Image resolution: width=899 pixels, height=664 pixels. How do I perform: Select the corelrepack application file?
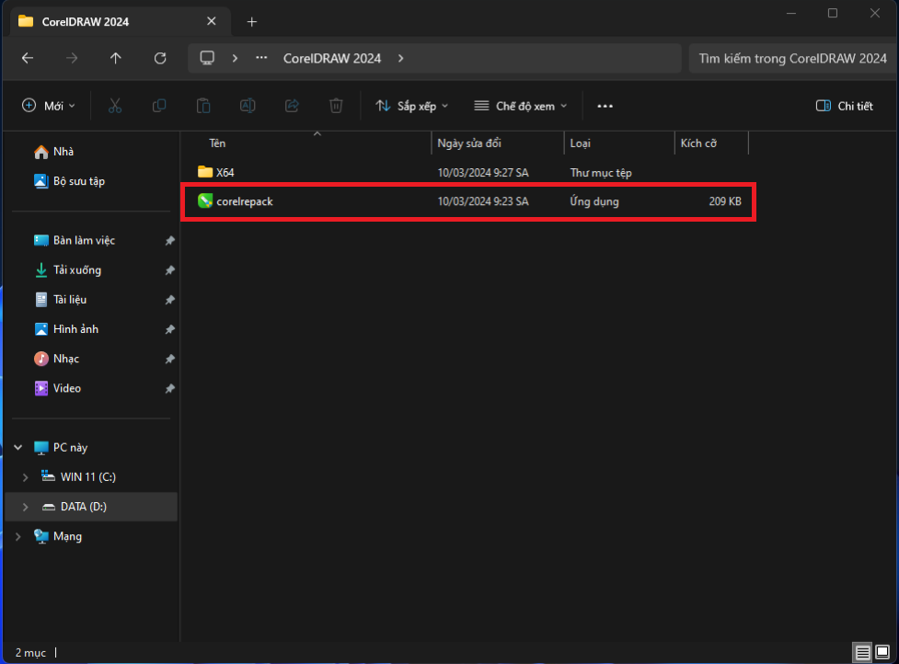click(x=467, y=201)
